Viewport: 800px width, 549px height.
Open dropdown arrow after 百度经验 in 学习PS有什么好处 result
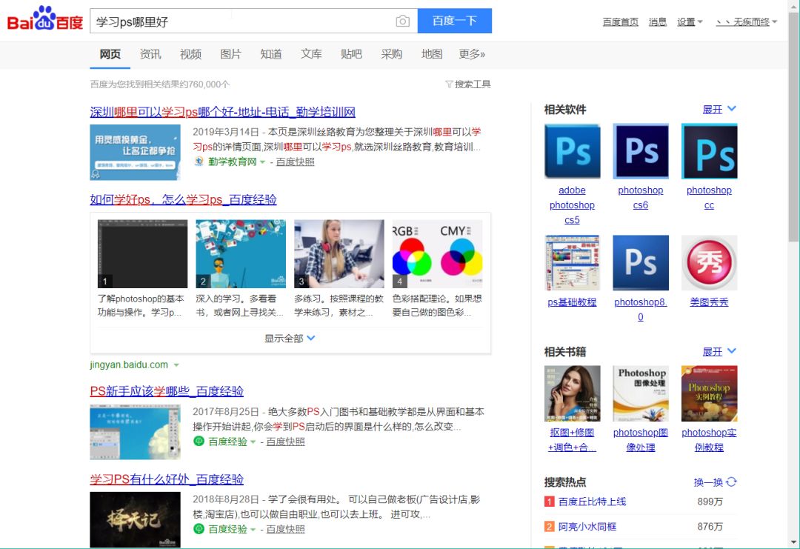point(253,530)
